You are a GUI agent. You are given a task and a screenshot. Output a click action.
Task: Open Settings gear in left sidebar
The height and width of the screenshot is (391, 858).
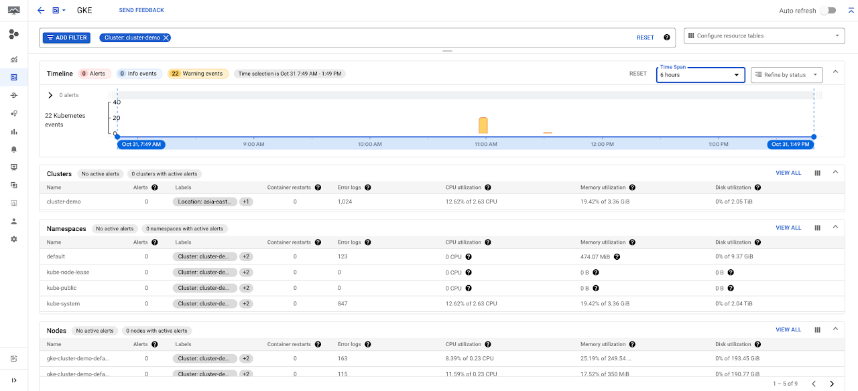click(14, 239)
